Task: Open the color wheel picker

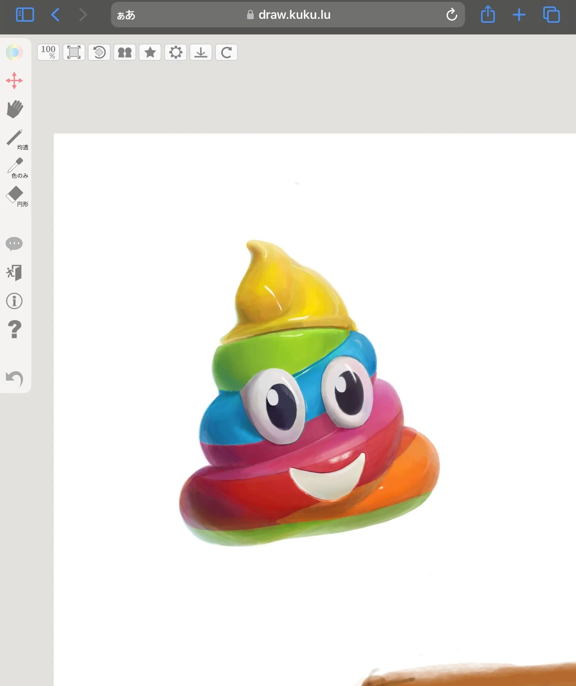Action: [14, 53]
